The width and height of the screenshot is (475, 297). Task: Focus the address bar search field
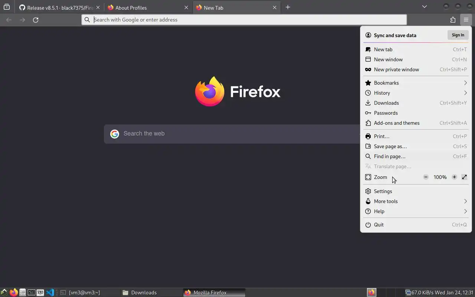[x=244, y=20]
